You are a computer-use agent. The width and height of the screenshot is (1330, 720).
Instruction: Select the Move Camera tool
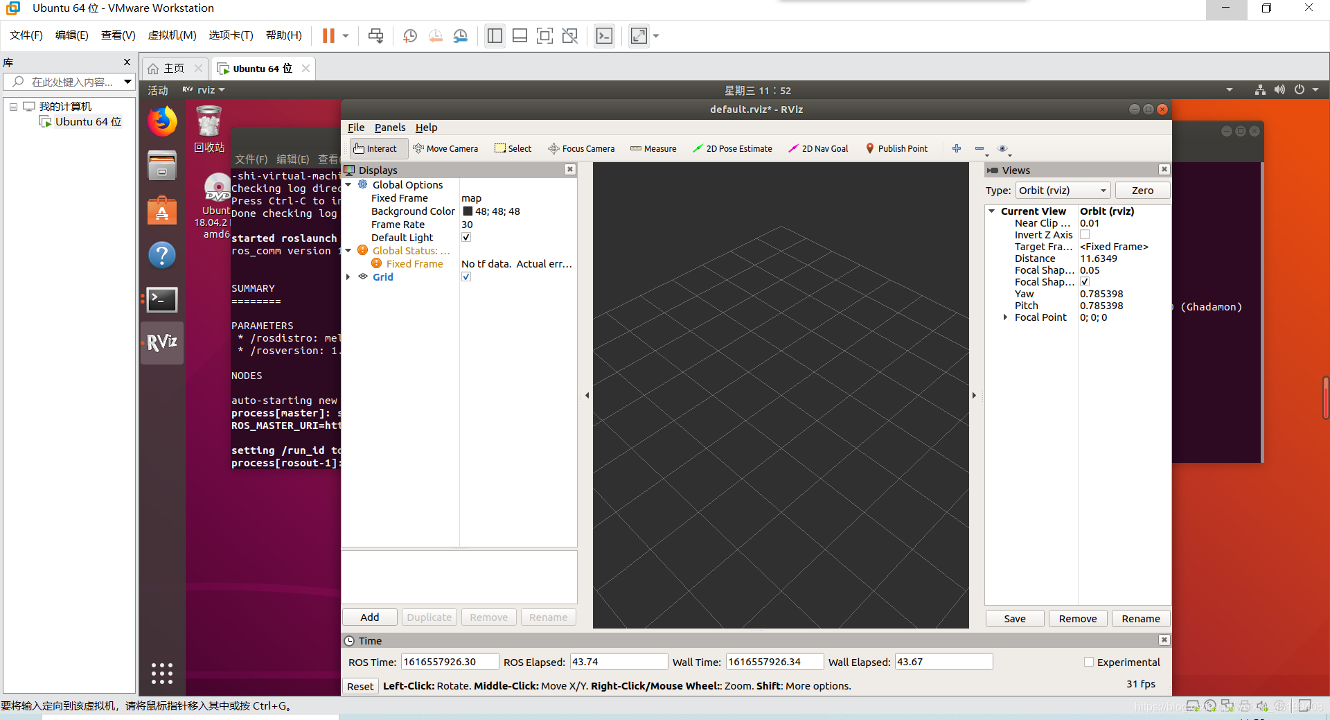pyautogui.click(x=446, y=148)
